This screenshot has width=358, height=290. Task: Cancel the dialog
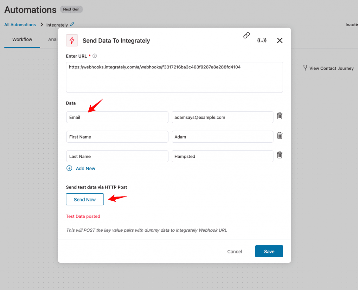[x=235, y=252]
